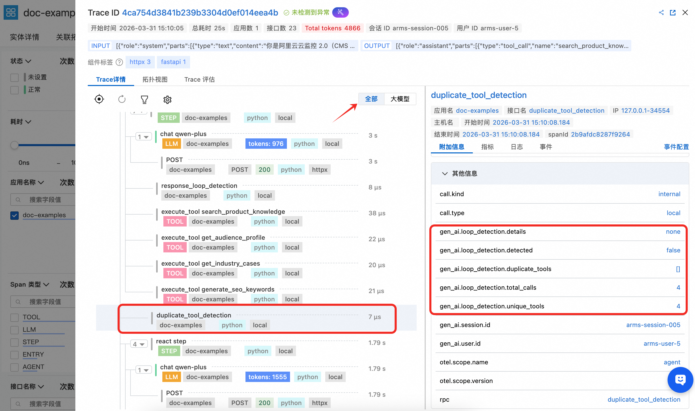Click the share icon near top right

[x=661, y=12]
